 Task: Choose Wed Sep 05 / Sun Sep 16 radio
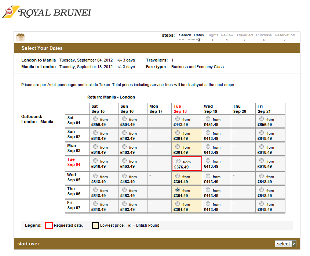click(124, 176)
